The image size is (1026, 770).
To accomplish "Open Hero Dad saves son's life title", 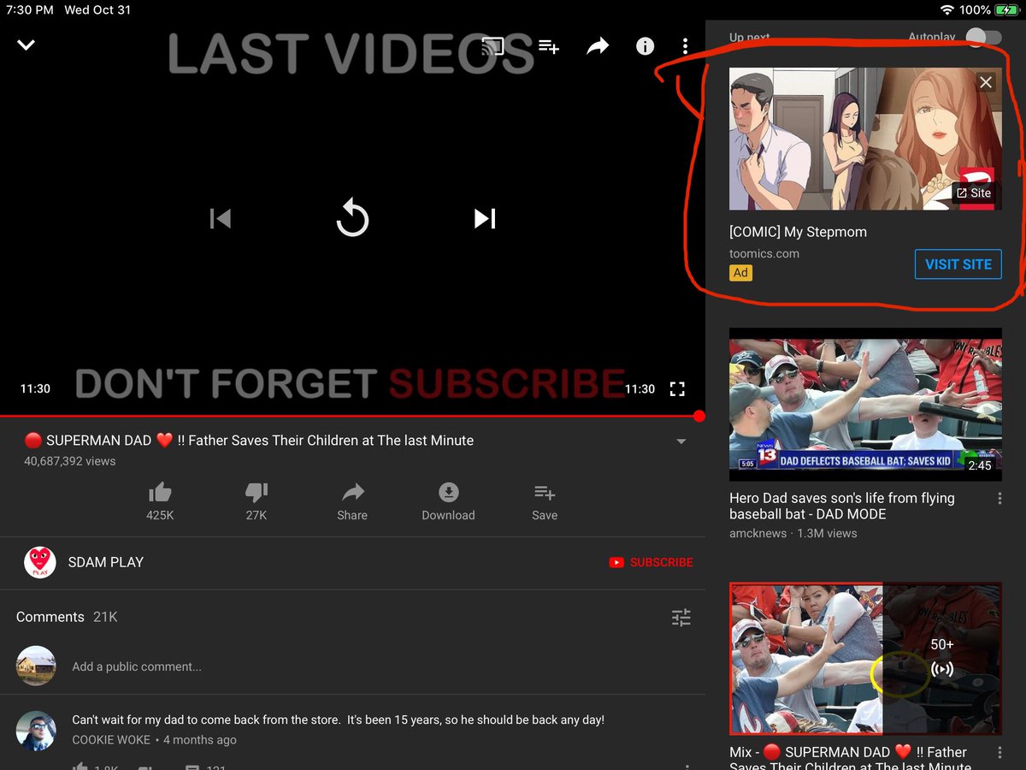I will coord(842,506).
